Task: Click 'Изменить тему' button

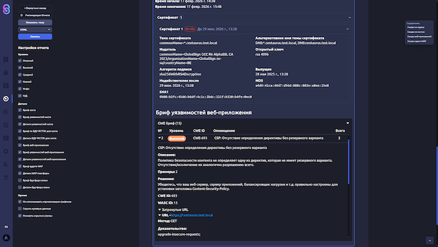Action: click(x=35, y=22)
